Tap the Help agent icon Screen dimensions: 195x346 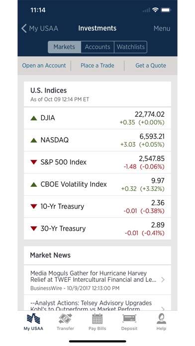point(161,319)
